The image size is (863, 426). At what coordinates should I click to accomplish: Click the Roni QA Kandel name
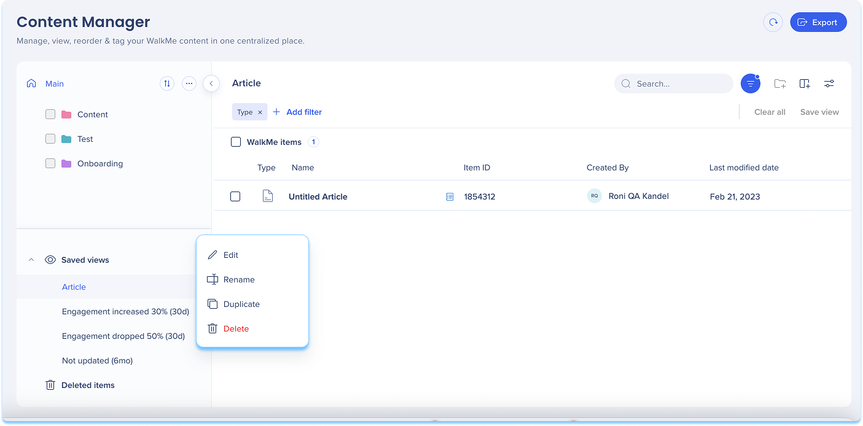coord(639,196)
